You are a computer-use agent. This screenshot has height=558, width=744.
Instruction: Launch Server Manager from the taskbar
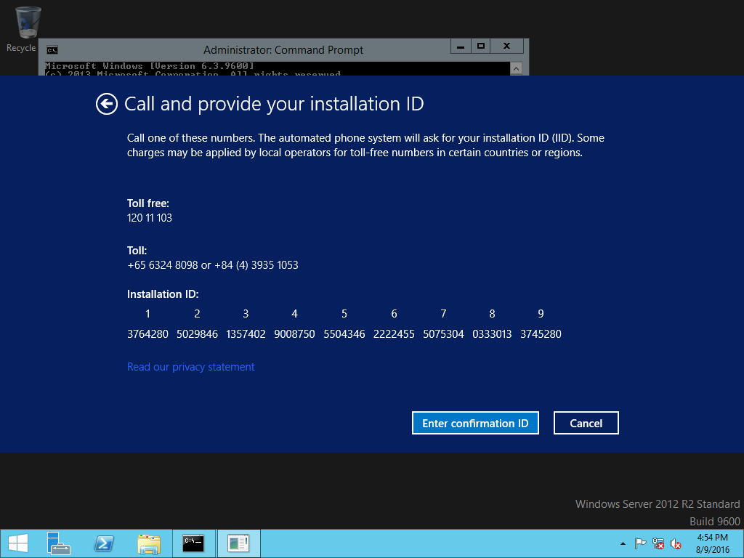tap(59, 543)
